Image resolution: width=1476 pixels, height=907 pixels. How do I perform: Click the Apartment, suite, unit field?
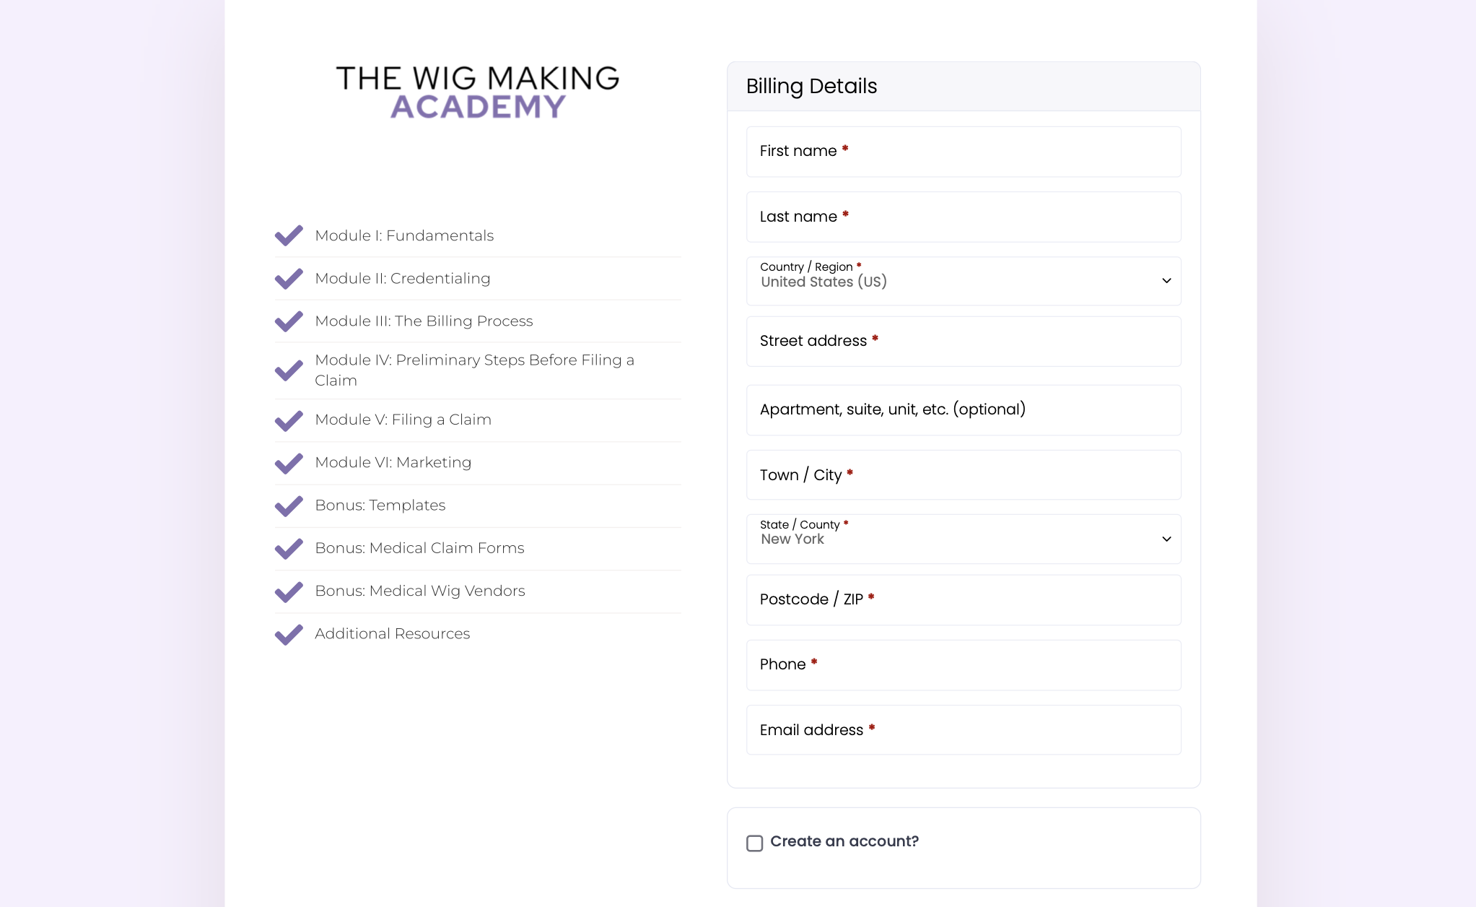[963, 410]
